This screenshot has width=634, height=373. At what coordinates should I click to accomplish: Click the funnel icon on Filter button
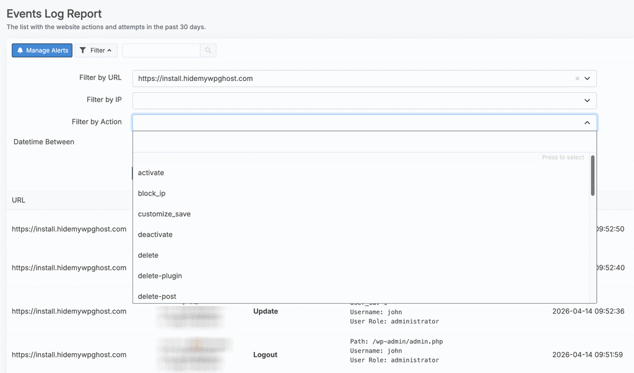click(x=83, y=50)
